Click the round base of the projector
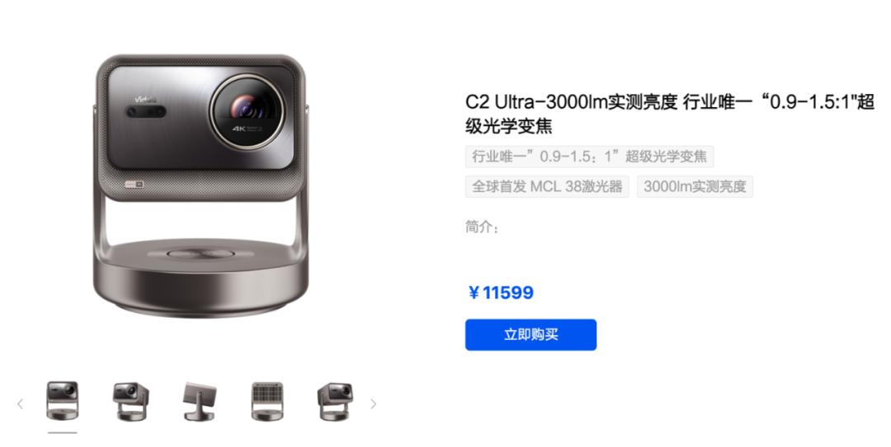The width and height of the screenshot is (891, 447). click(x=200, y=277)
